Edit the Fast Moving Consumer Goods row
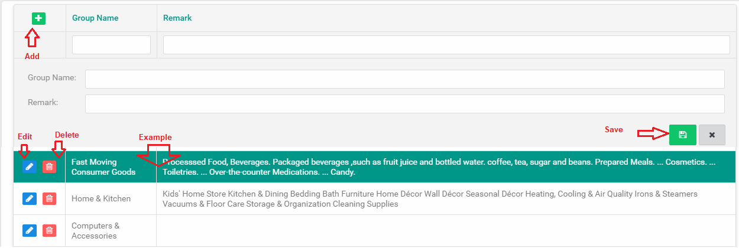This screenshot has width=739, height=248. coord(29,167)
